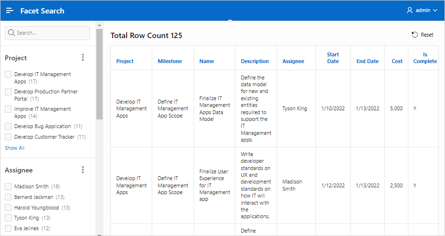Check Madison Smith assignee filter

click(x=8, y=186)
